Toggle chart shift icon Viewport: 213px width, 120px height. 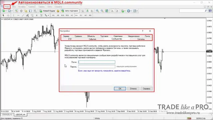[x=117, y=11]
